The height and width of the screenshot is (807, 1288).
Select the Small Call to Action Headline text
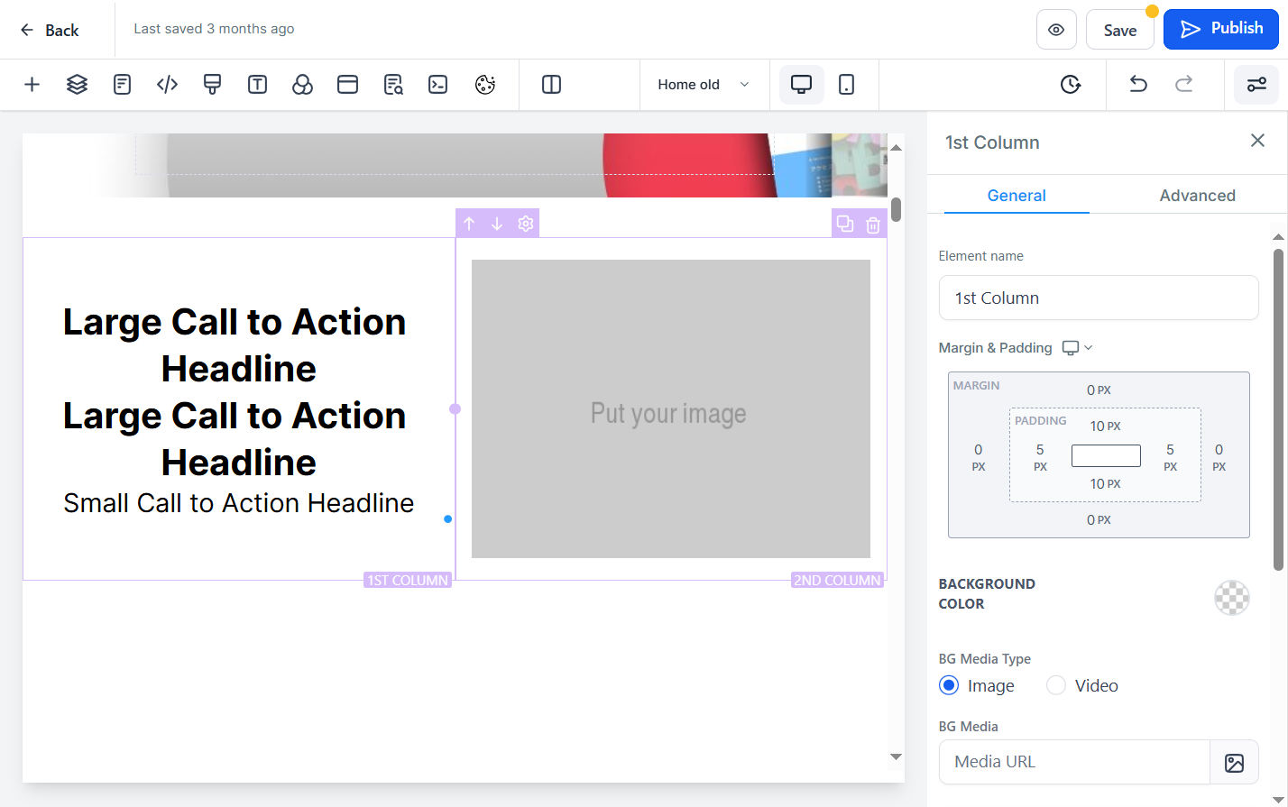[239, 503]
